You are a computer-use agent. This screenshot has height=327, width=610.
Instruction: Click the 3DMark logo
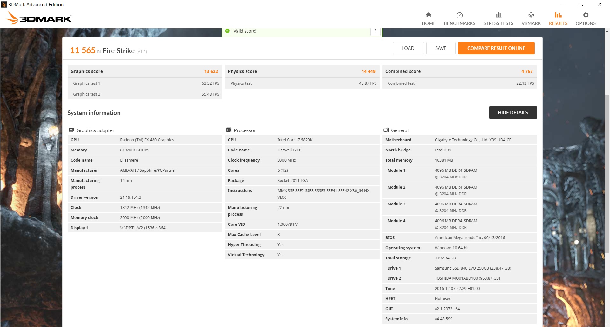pyautogui.click(x=39, y=18)
